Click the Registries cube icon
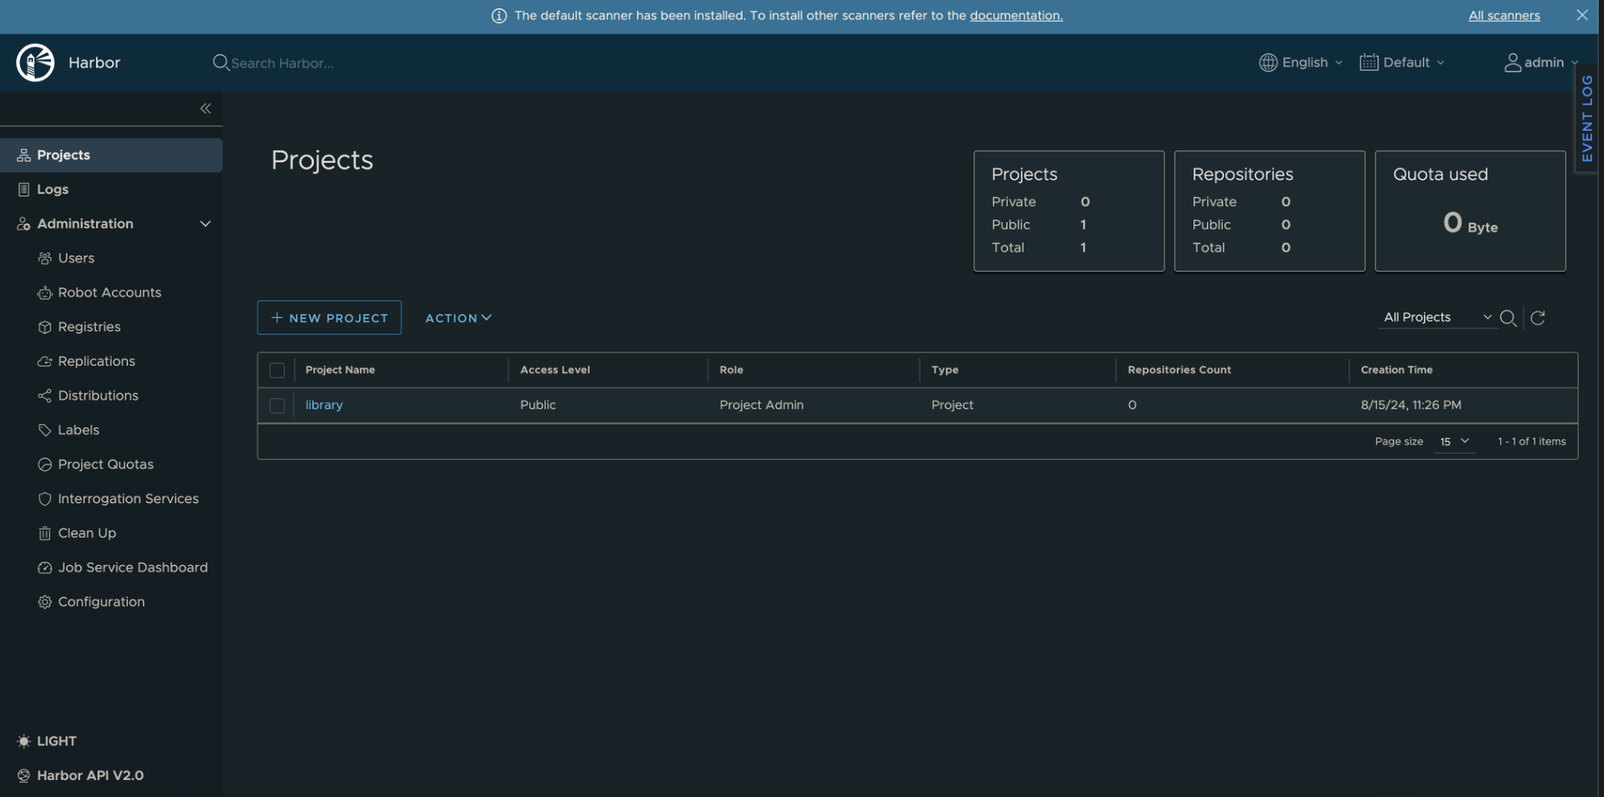1604x797 pixels. click(x=45, y=328)
